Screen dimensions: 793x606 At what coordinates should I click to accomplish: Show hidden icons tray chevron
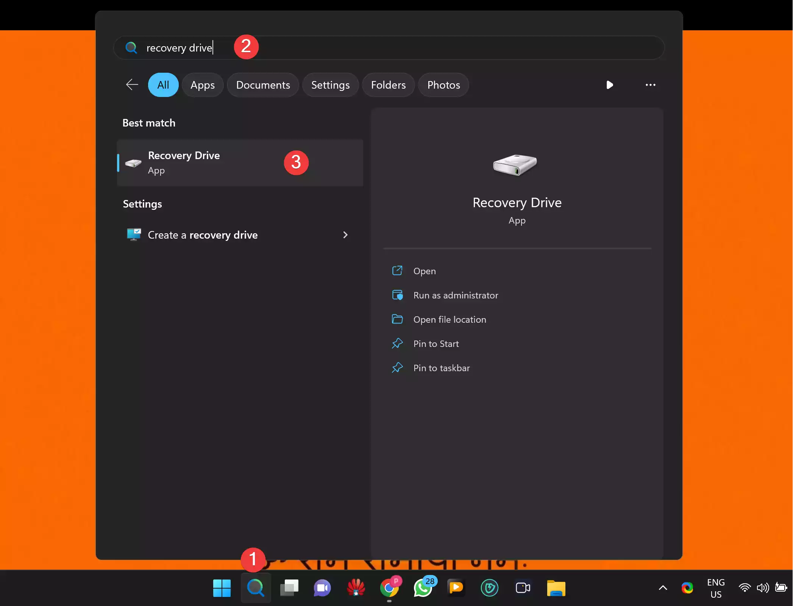point(663,588)
